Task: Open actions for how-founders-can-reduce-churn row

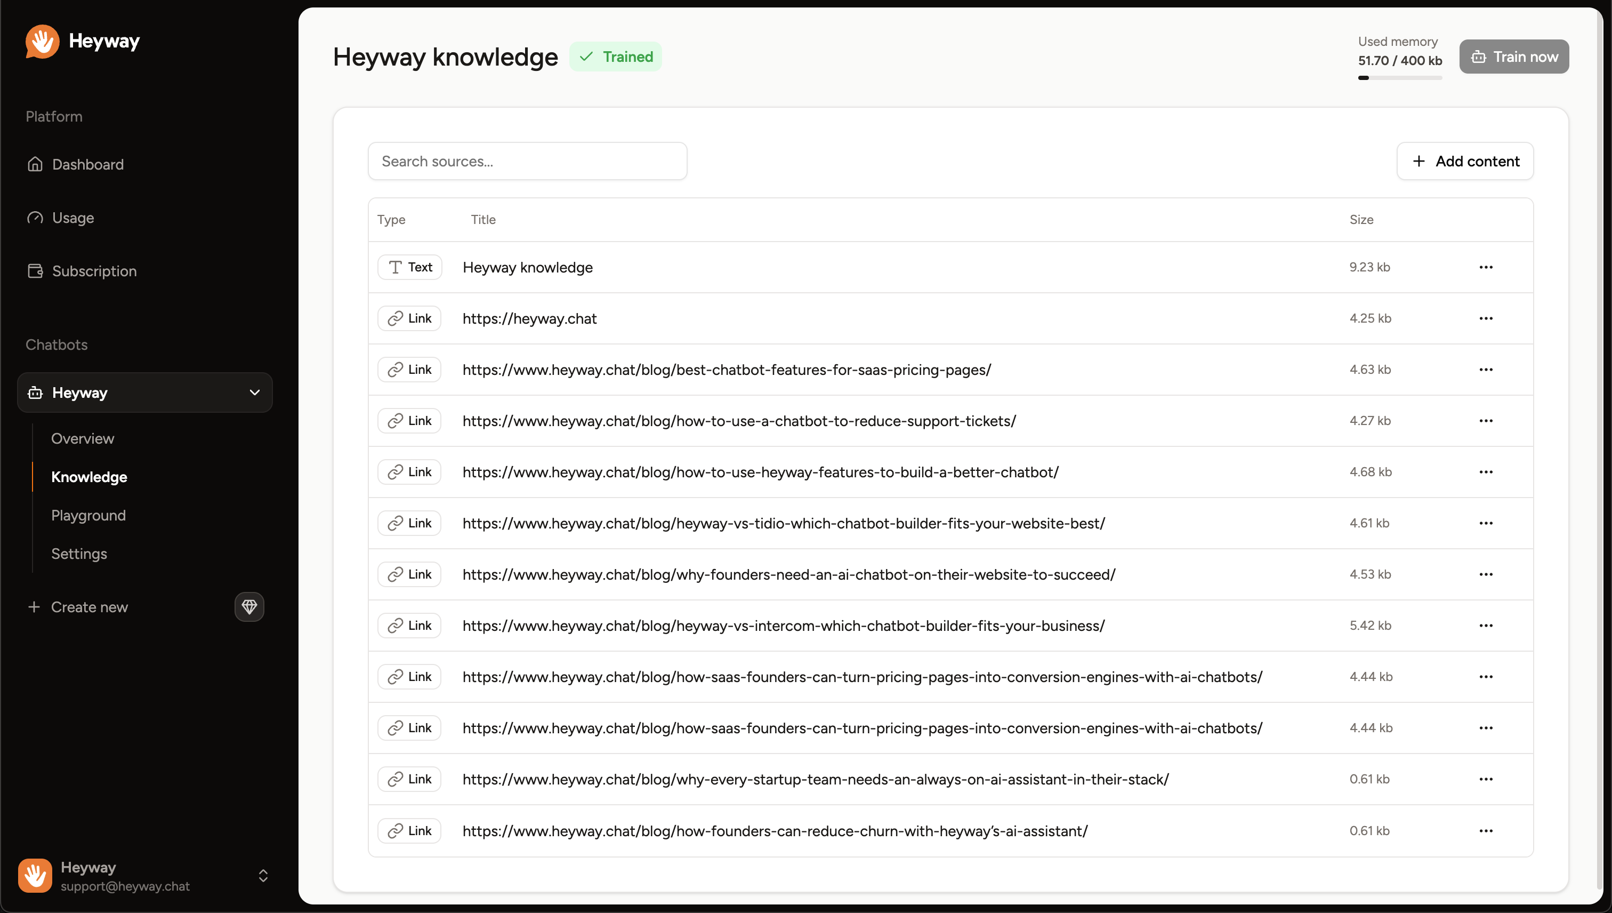Action: (1486, 831)
